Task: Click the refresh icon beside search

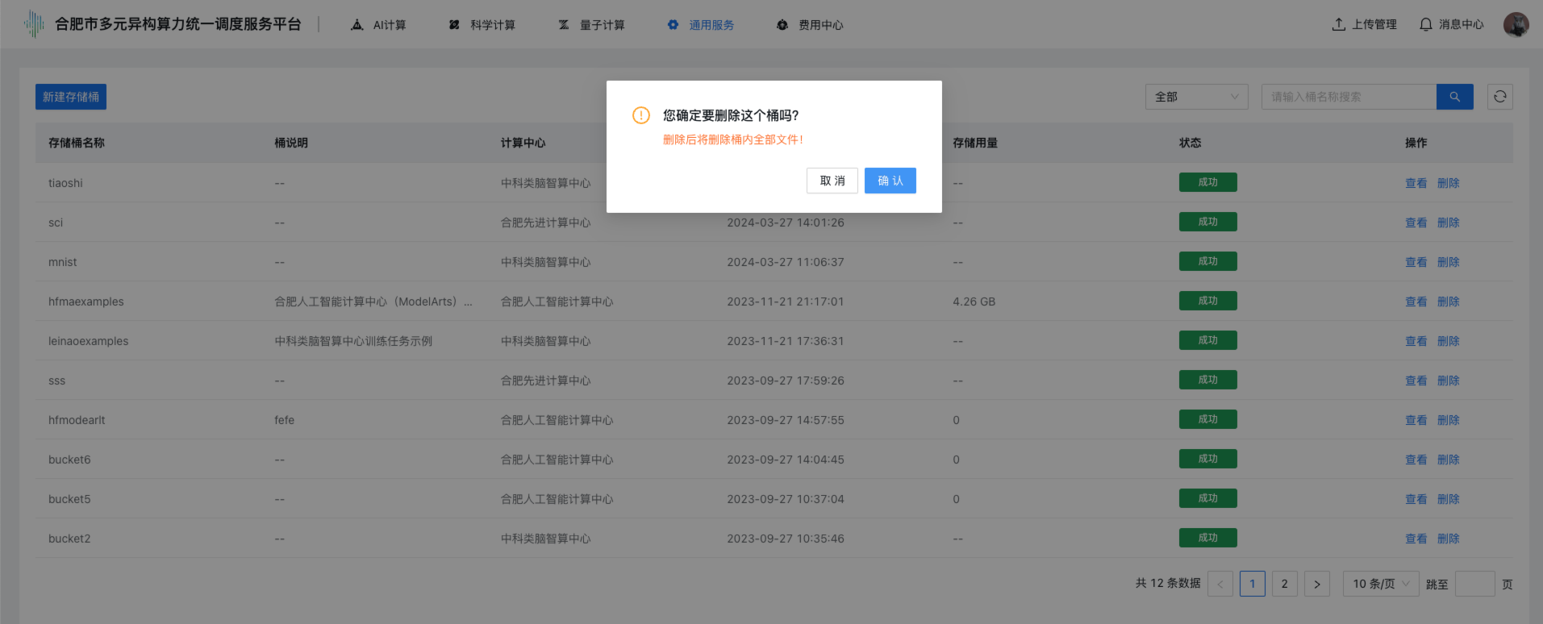Action: (1499, 97)
